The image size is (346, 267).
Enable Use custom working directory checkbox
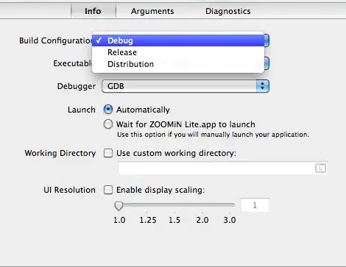click(x=108, y=153)
